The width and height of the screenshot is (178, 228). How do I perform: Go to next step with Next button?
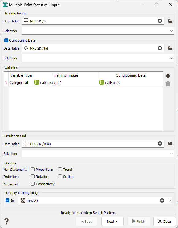pos(112,221)
